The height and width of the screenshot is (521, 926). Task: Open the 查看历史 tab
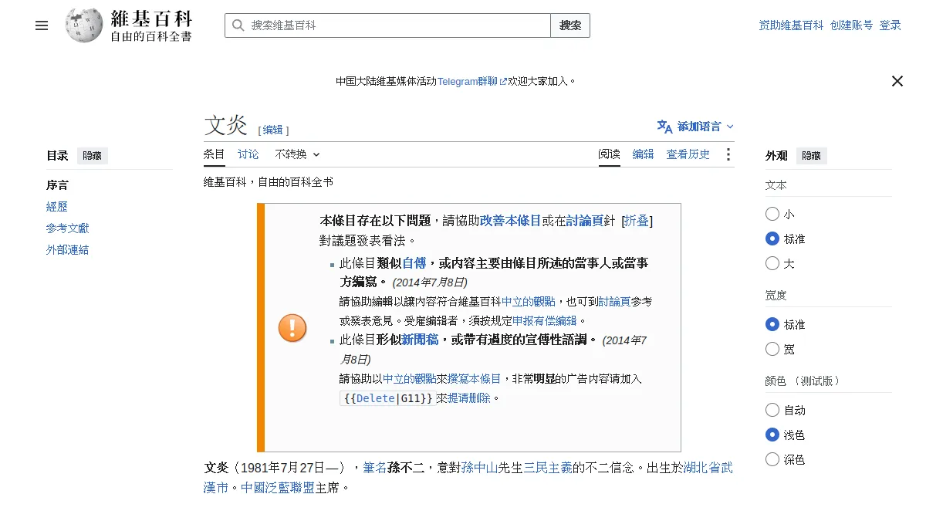[x=688, y=154]
